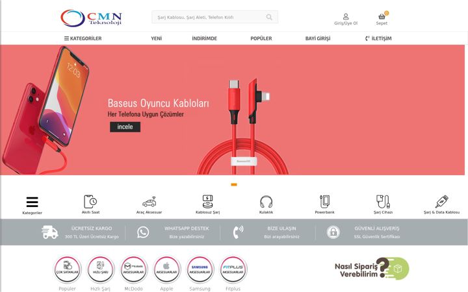Click the Bizi arayabilirsiniz text

point(281,237)
